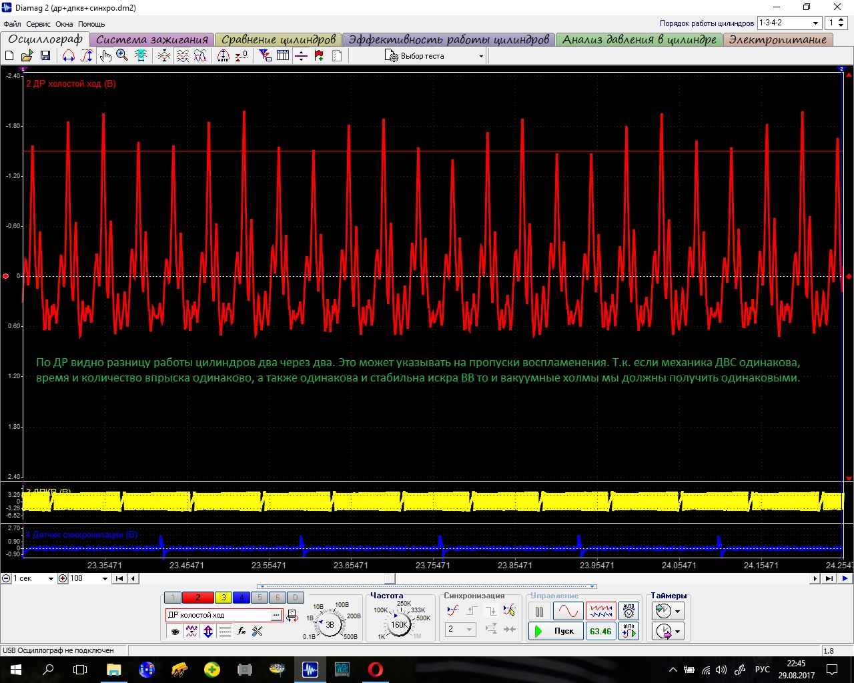Click the zero level adjust icon
The width and height of the screenshot is (854, 683).
pos(242,56)
